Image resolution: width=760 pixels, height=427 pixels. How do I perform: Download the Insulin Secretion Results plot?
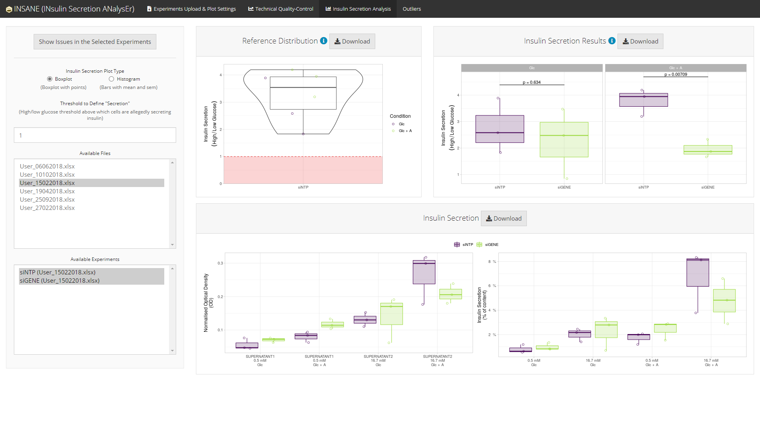640,41
